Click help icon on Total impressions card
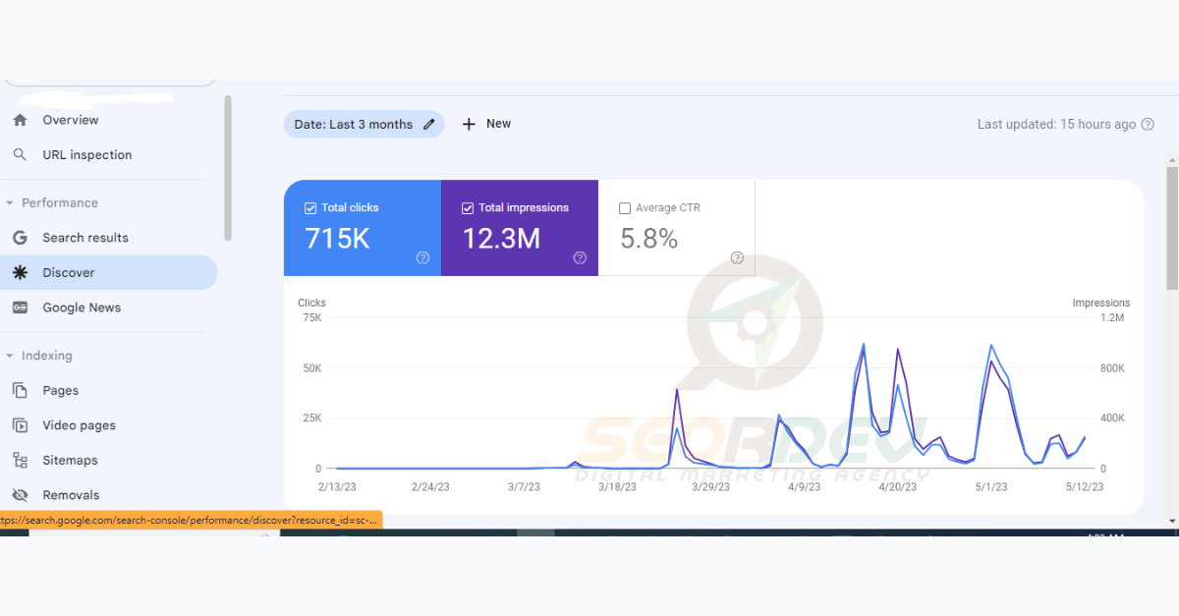Viewport: 1179px width, 616px height. point(580,258)
